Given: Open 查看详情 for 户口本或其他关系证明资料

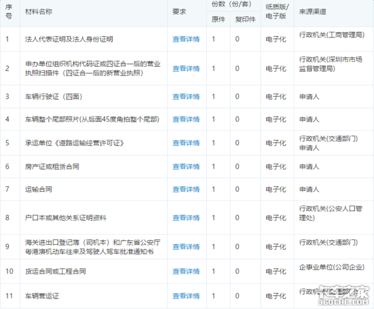Looking at the screenshot, I should tap(186, 218).
